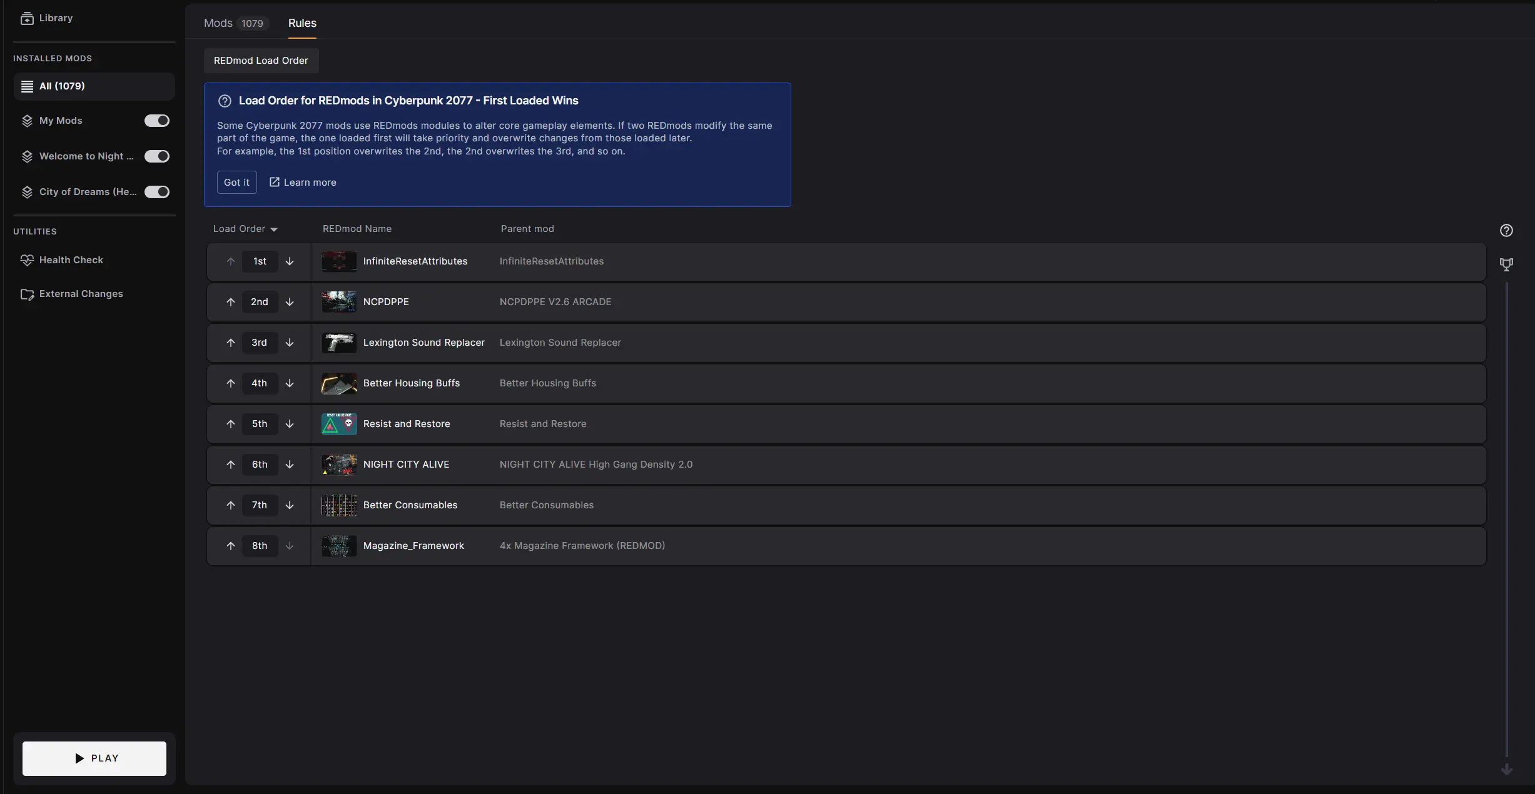
Task: Move InfiniteResetAttributes down in load order
Action: pyautogui.click(x=290, y=261)
